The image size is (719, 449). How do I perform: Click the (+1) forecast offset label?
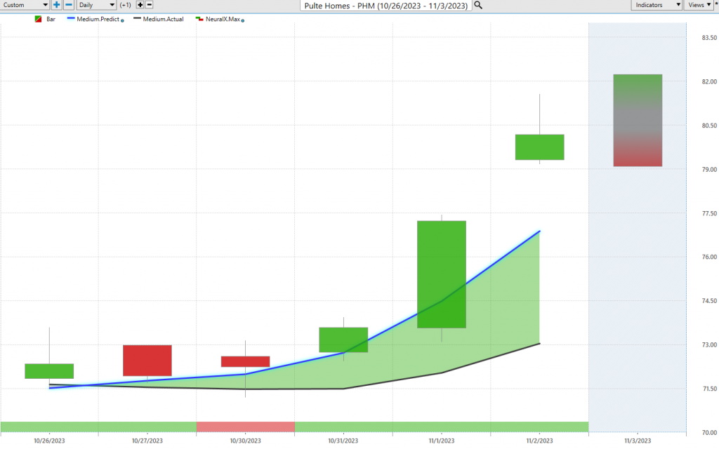pos(125,5)
